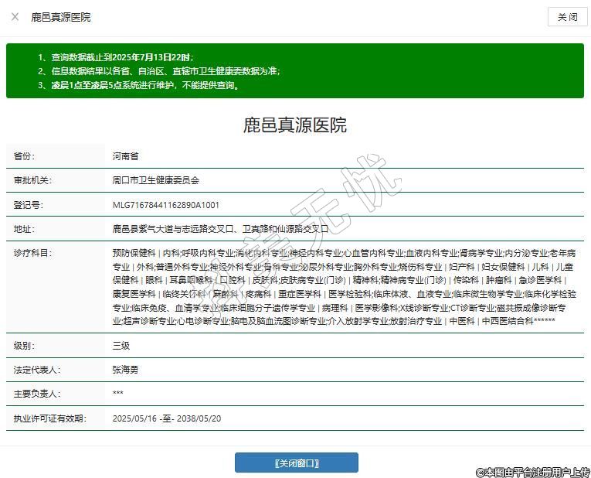591x478 pixels.
Task: Click the address text starting with 鹿邑县紫气大道
Action: coord(220,229)
